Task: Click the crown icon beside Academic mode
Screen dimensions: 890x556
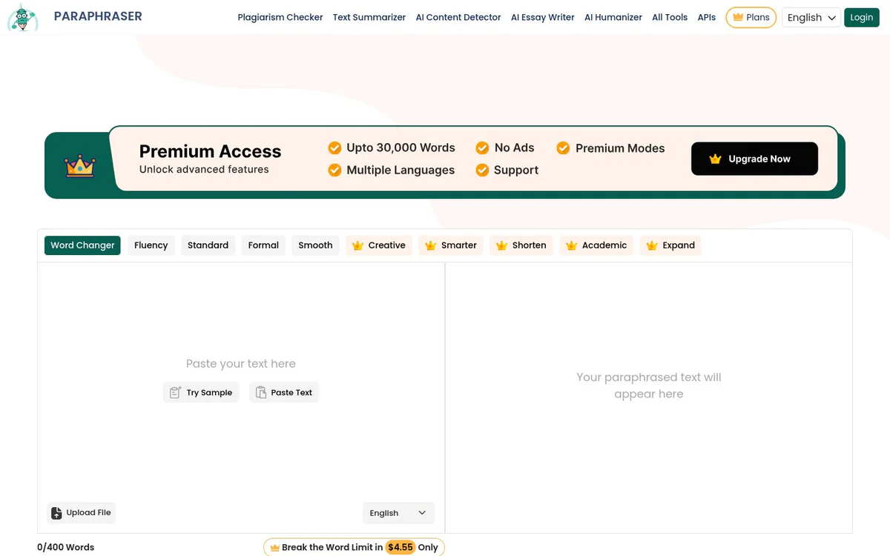Action: point(571,245)
